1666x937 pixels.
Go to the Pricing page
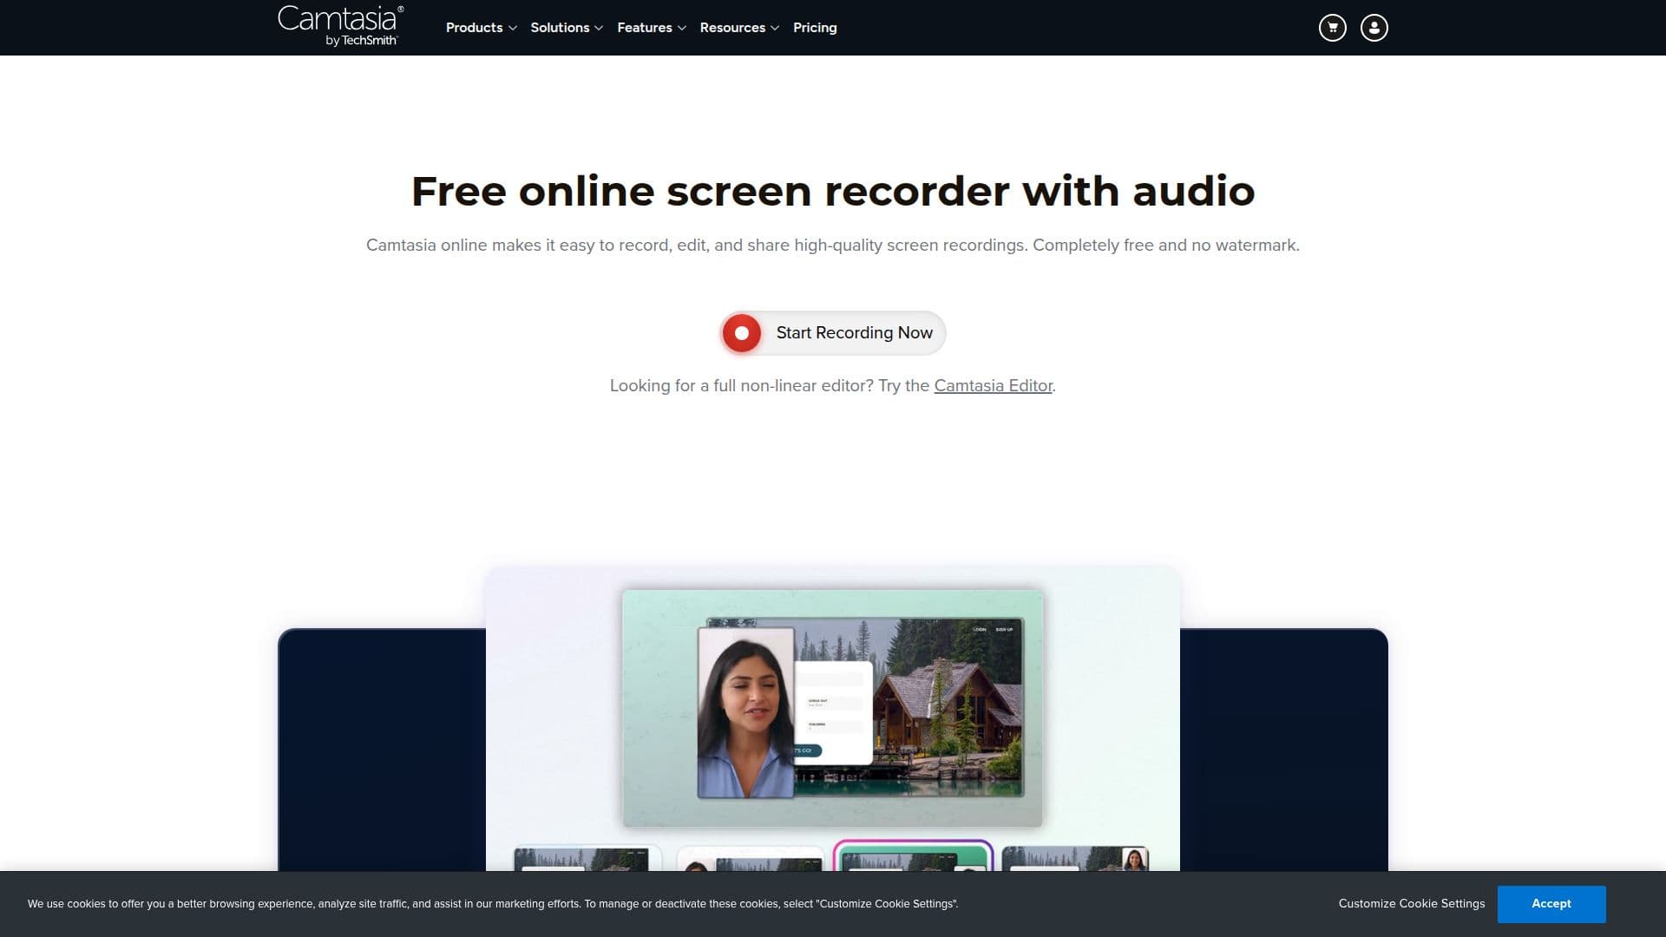coord(815,28)
